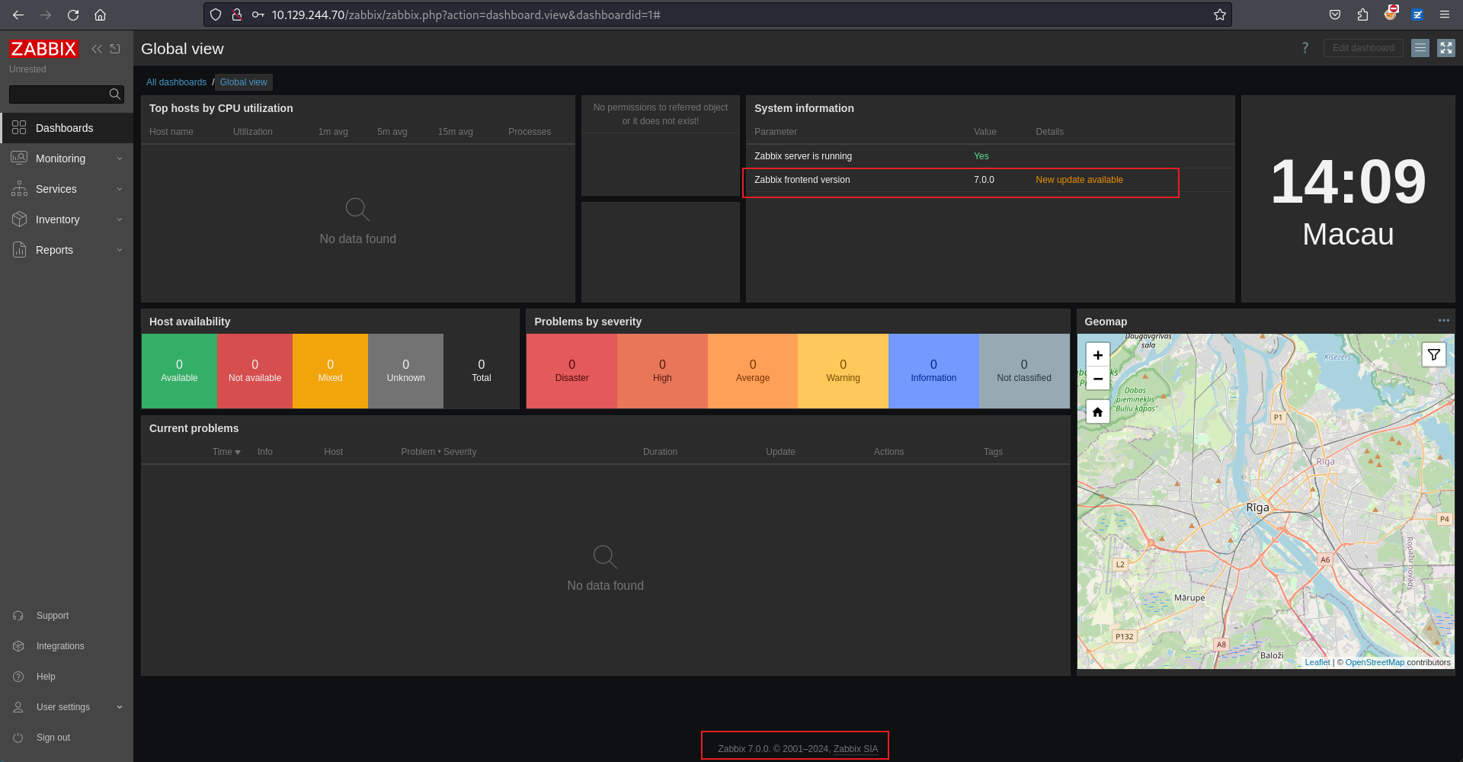This screenshot has height=762, width=1463.
Task: Click the 14:09 Macau clock widget
Action: tap(1348, 199)
